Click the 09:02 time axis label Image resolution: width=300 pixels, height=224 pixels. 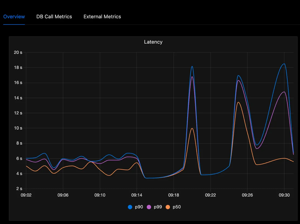[x=26, y=195]
